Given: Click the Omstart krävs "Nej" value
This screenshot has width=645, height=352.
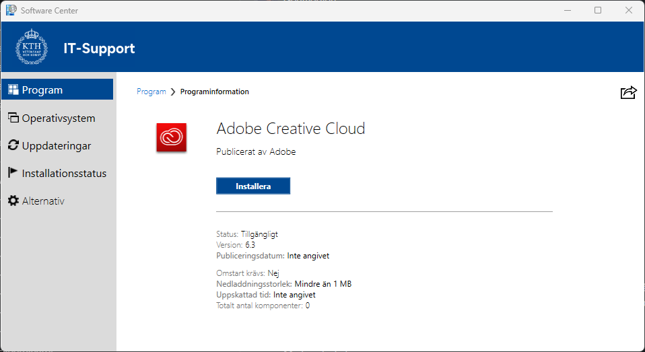Looking at the screenshot, I should (273, 273).
